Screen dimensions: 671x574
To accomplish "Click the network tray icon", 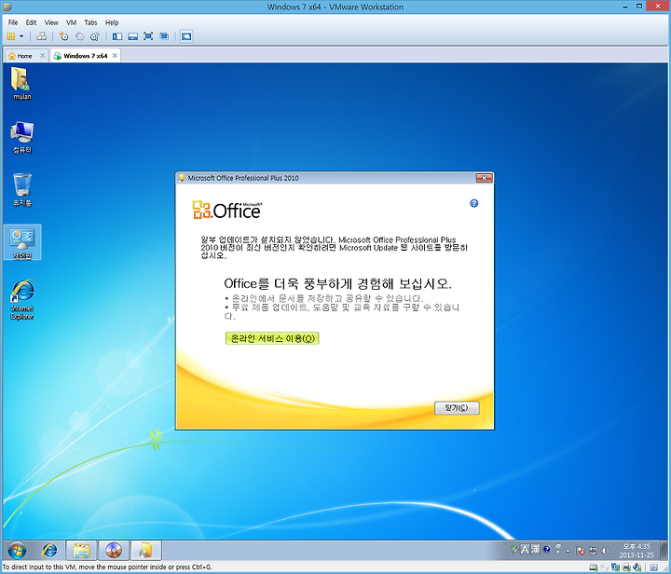I will click(593, 551).
